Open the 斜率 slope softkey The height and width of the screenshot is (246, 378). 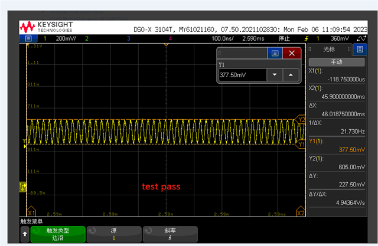(x=170, y=234)
